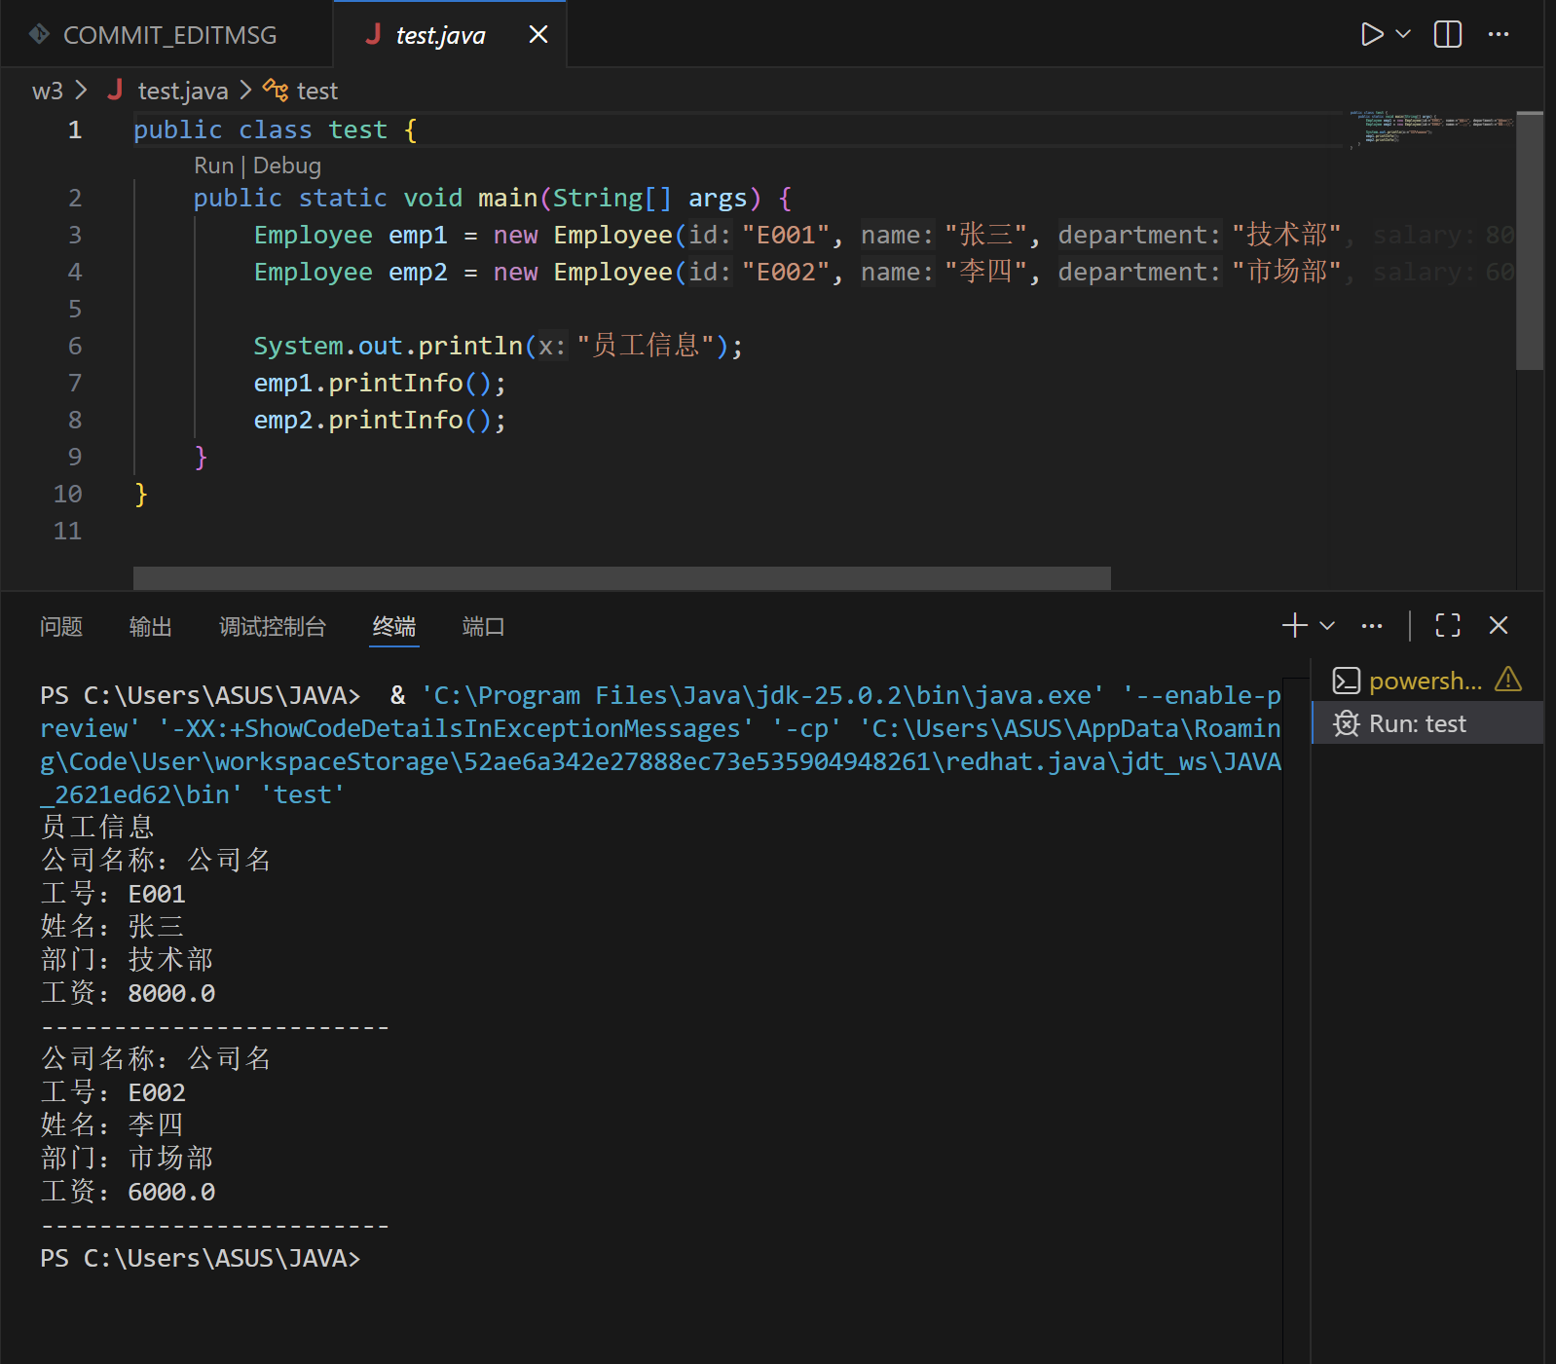Open run options dropdown arrow
Image resolution: width=1556 pixels, height=1364 pixels.
pyautogui.click(x=1403, y=35)
